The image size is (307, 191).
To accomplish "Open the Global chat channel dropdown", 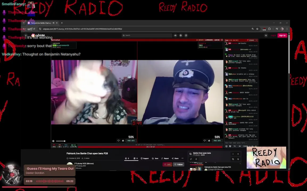I will 252,40.
